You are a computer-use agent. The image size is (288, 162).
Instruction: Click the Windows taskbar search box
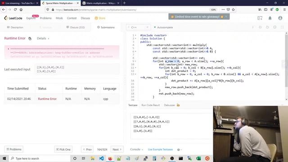(40, 158)
